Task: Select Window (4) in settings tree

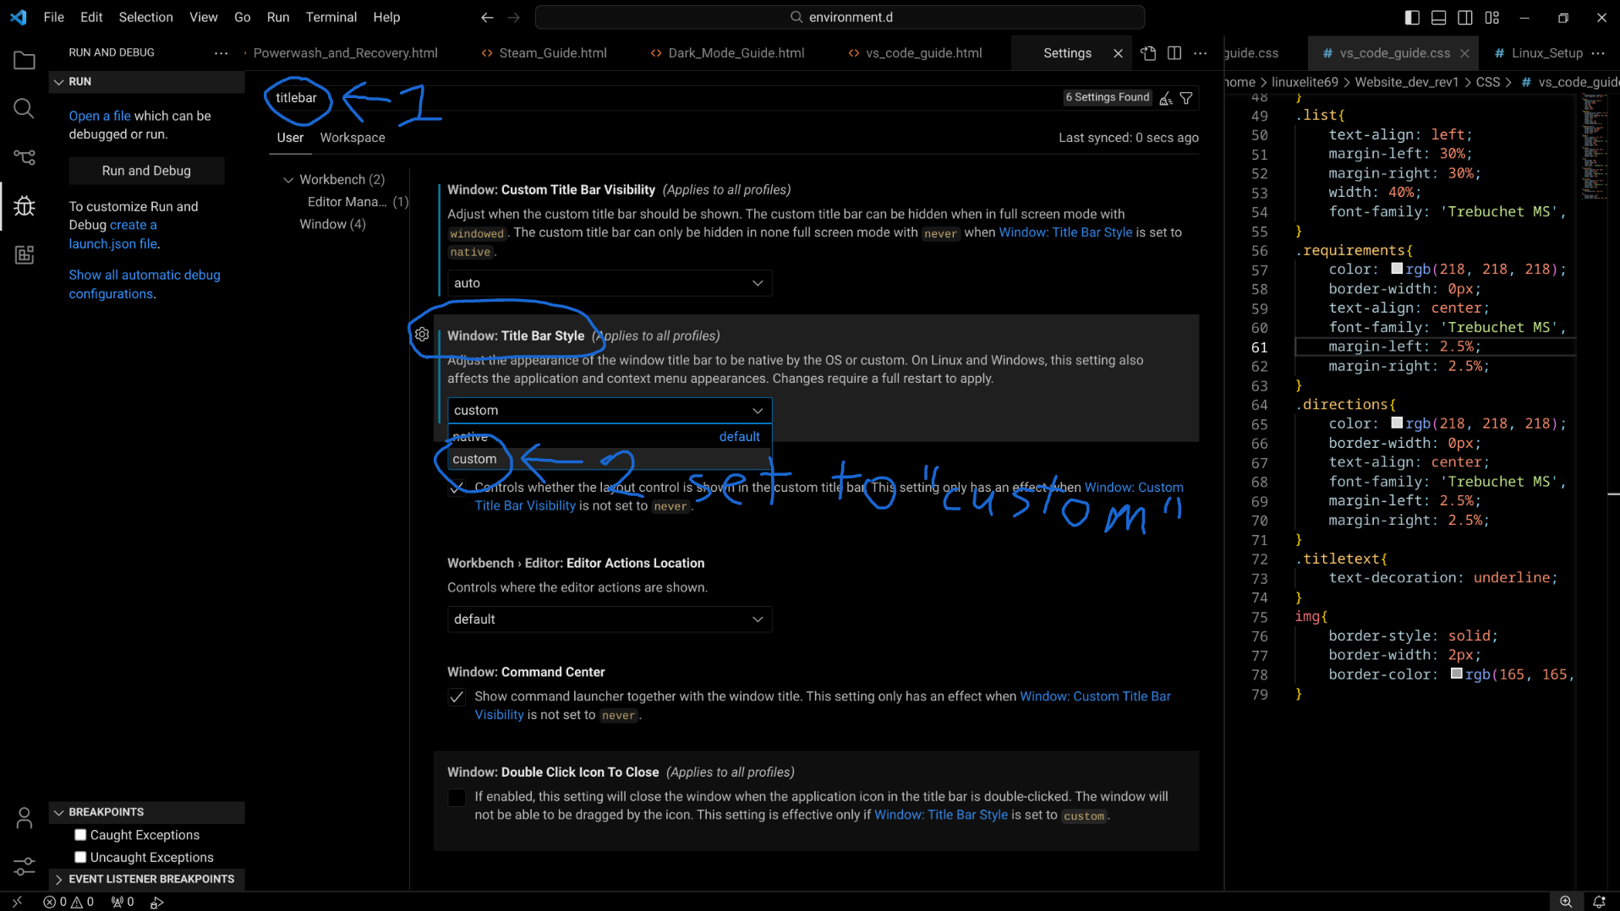Action: pyautogui.click(x=332, y=225)
